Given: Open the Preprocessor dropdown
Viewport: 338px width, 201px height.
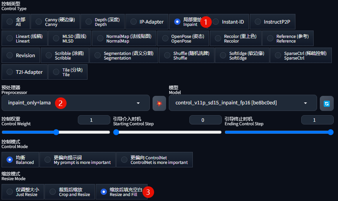Looking at the screenshot, I should [75, 103].
